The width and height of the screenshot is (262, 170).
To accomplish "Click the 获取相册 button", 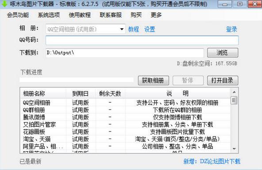I will (154, 81).
